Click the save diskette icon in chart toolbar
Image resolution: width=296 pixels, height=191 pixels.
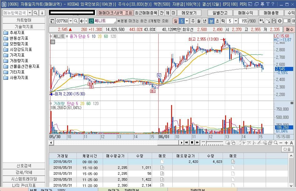[x=274, y=21]
